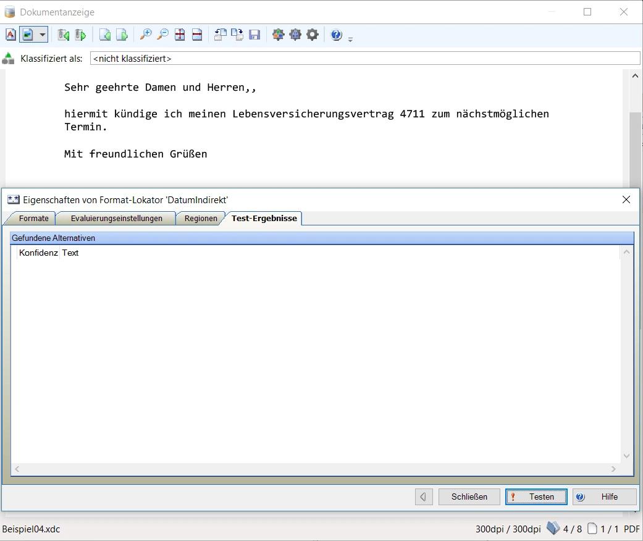Screen dimensions: 643x541
Task: Fit document to width icon
Action: 197,35
